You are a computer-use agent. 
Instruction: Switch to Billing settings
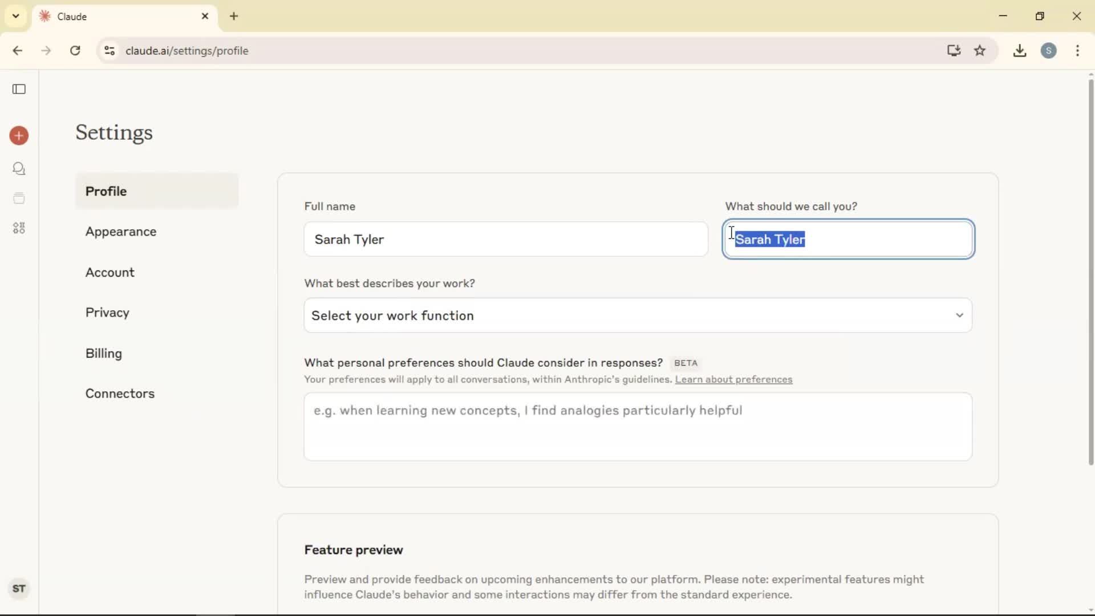pos(104,354)
